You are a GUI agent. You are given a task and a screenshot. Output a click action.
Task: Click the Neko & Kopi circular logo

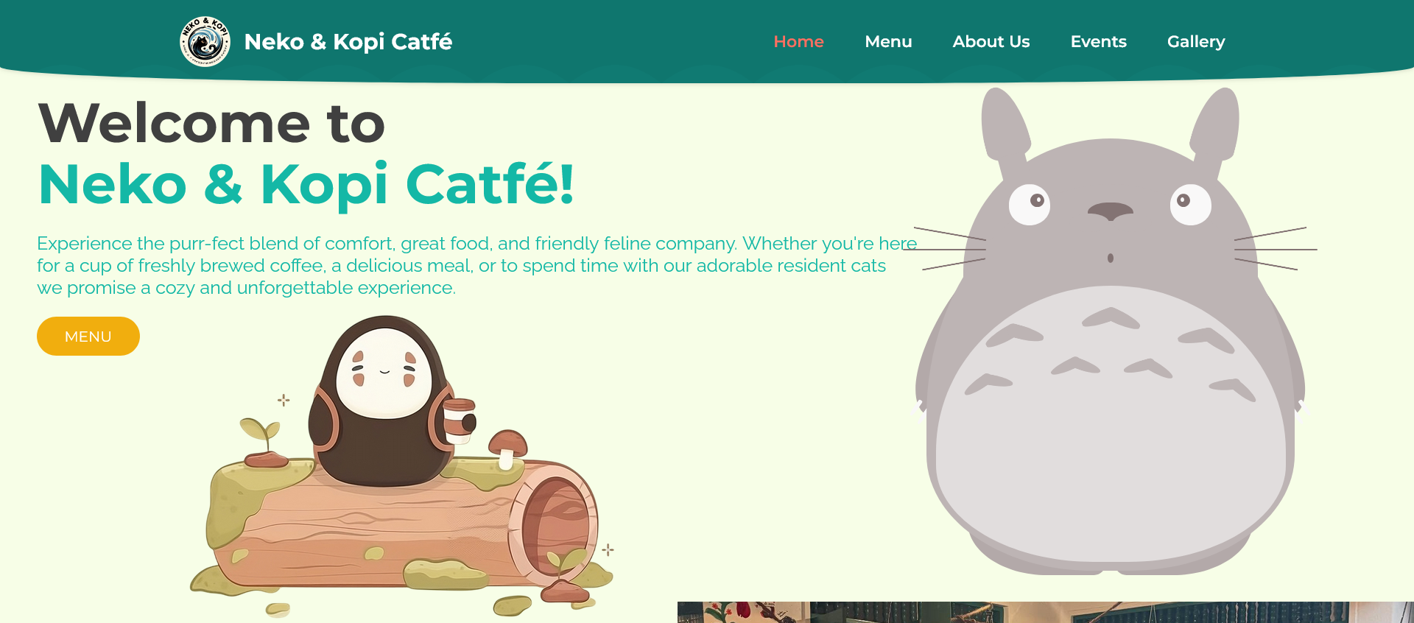205,41
